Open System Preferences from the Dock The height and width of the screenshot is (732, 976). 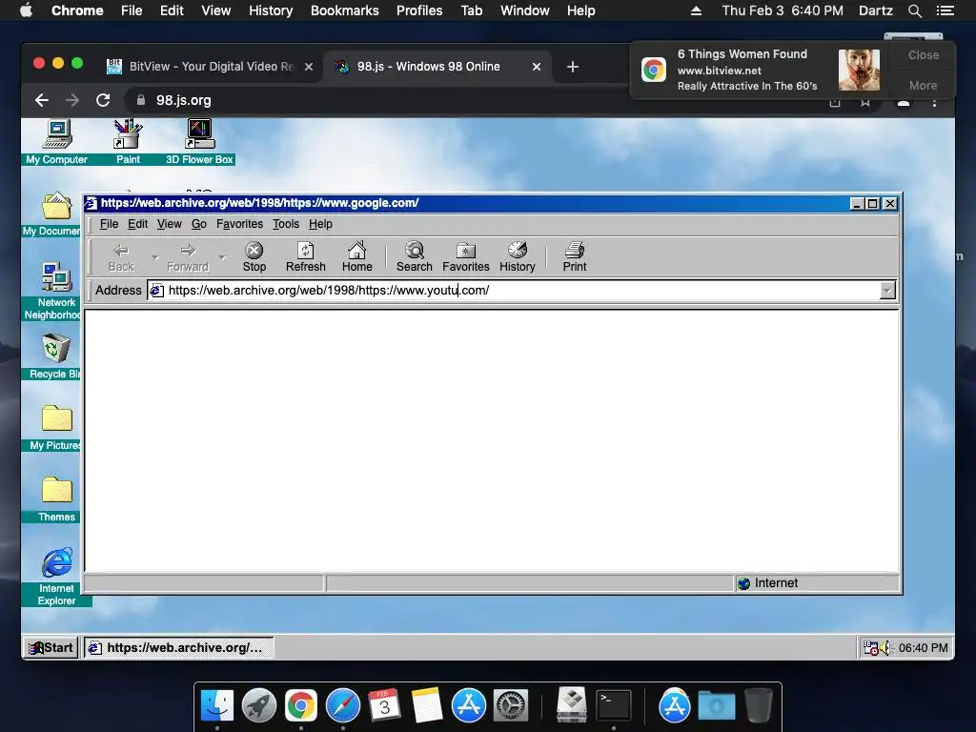coord(511,706)
